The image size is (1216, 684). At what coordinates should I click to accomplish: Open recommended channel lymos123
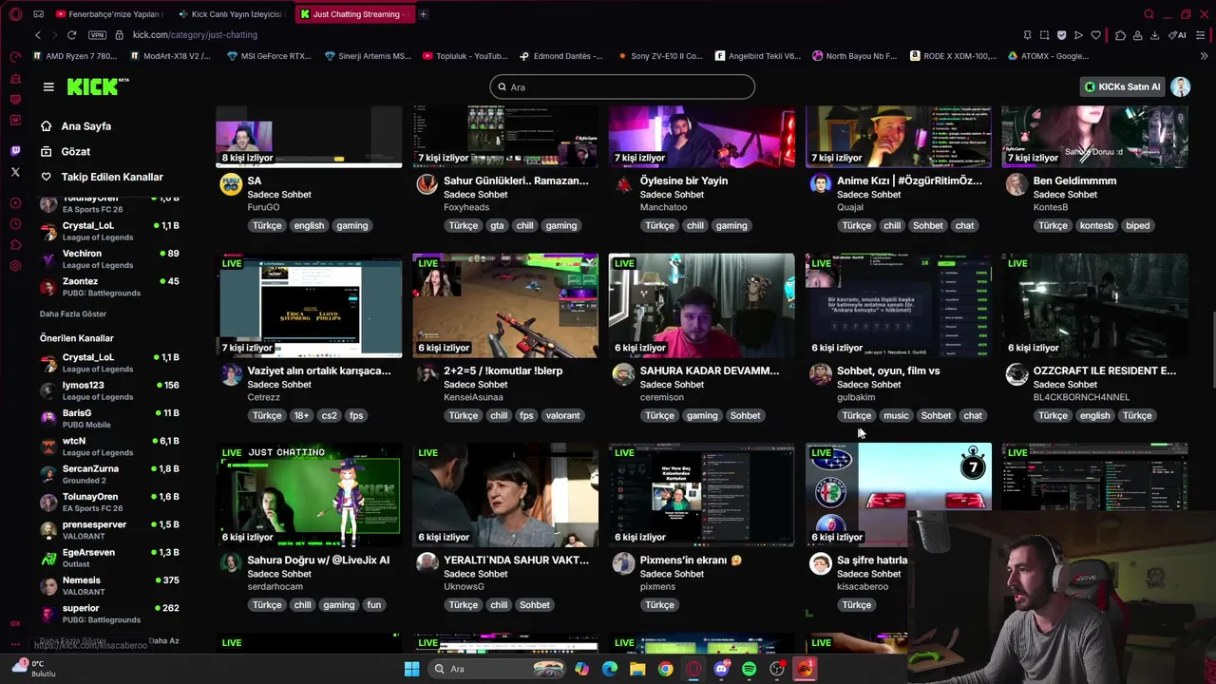click(x=109, y=390)
